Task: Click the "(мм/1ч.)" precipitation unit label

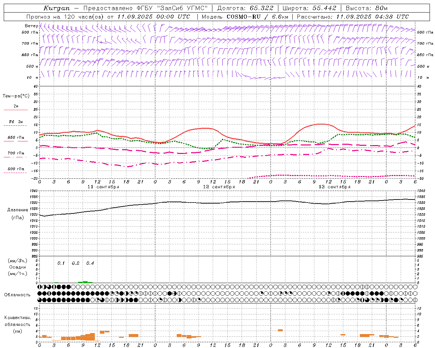Action: click(18, 274)
